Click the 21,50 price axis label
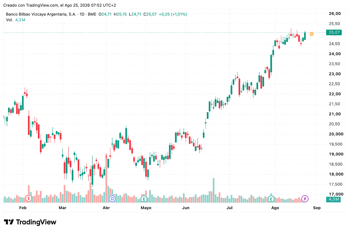The height and width of the screenshot is (232, 349). click(x=335, y=104)
